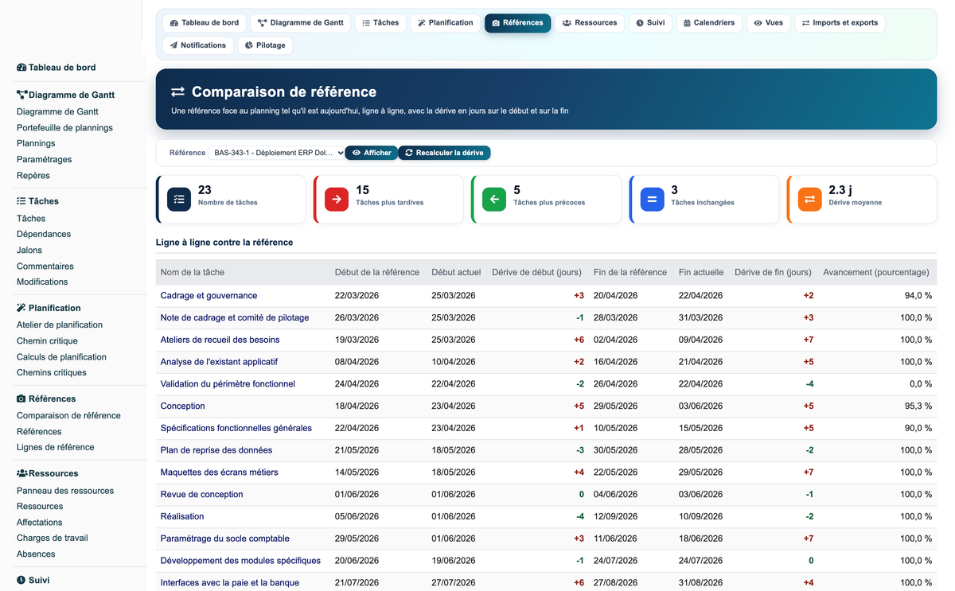955x591 pixels.
Task: Go to Plannings in the sidebar
Action: coord(36,143)
